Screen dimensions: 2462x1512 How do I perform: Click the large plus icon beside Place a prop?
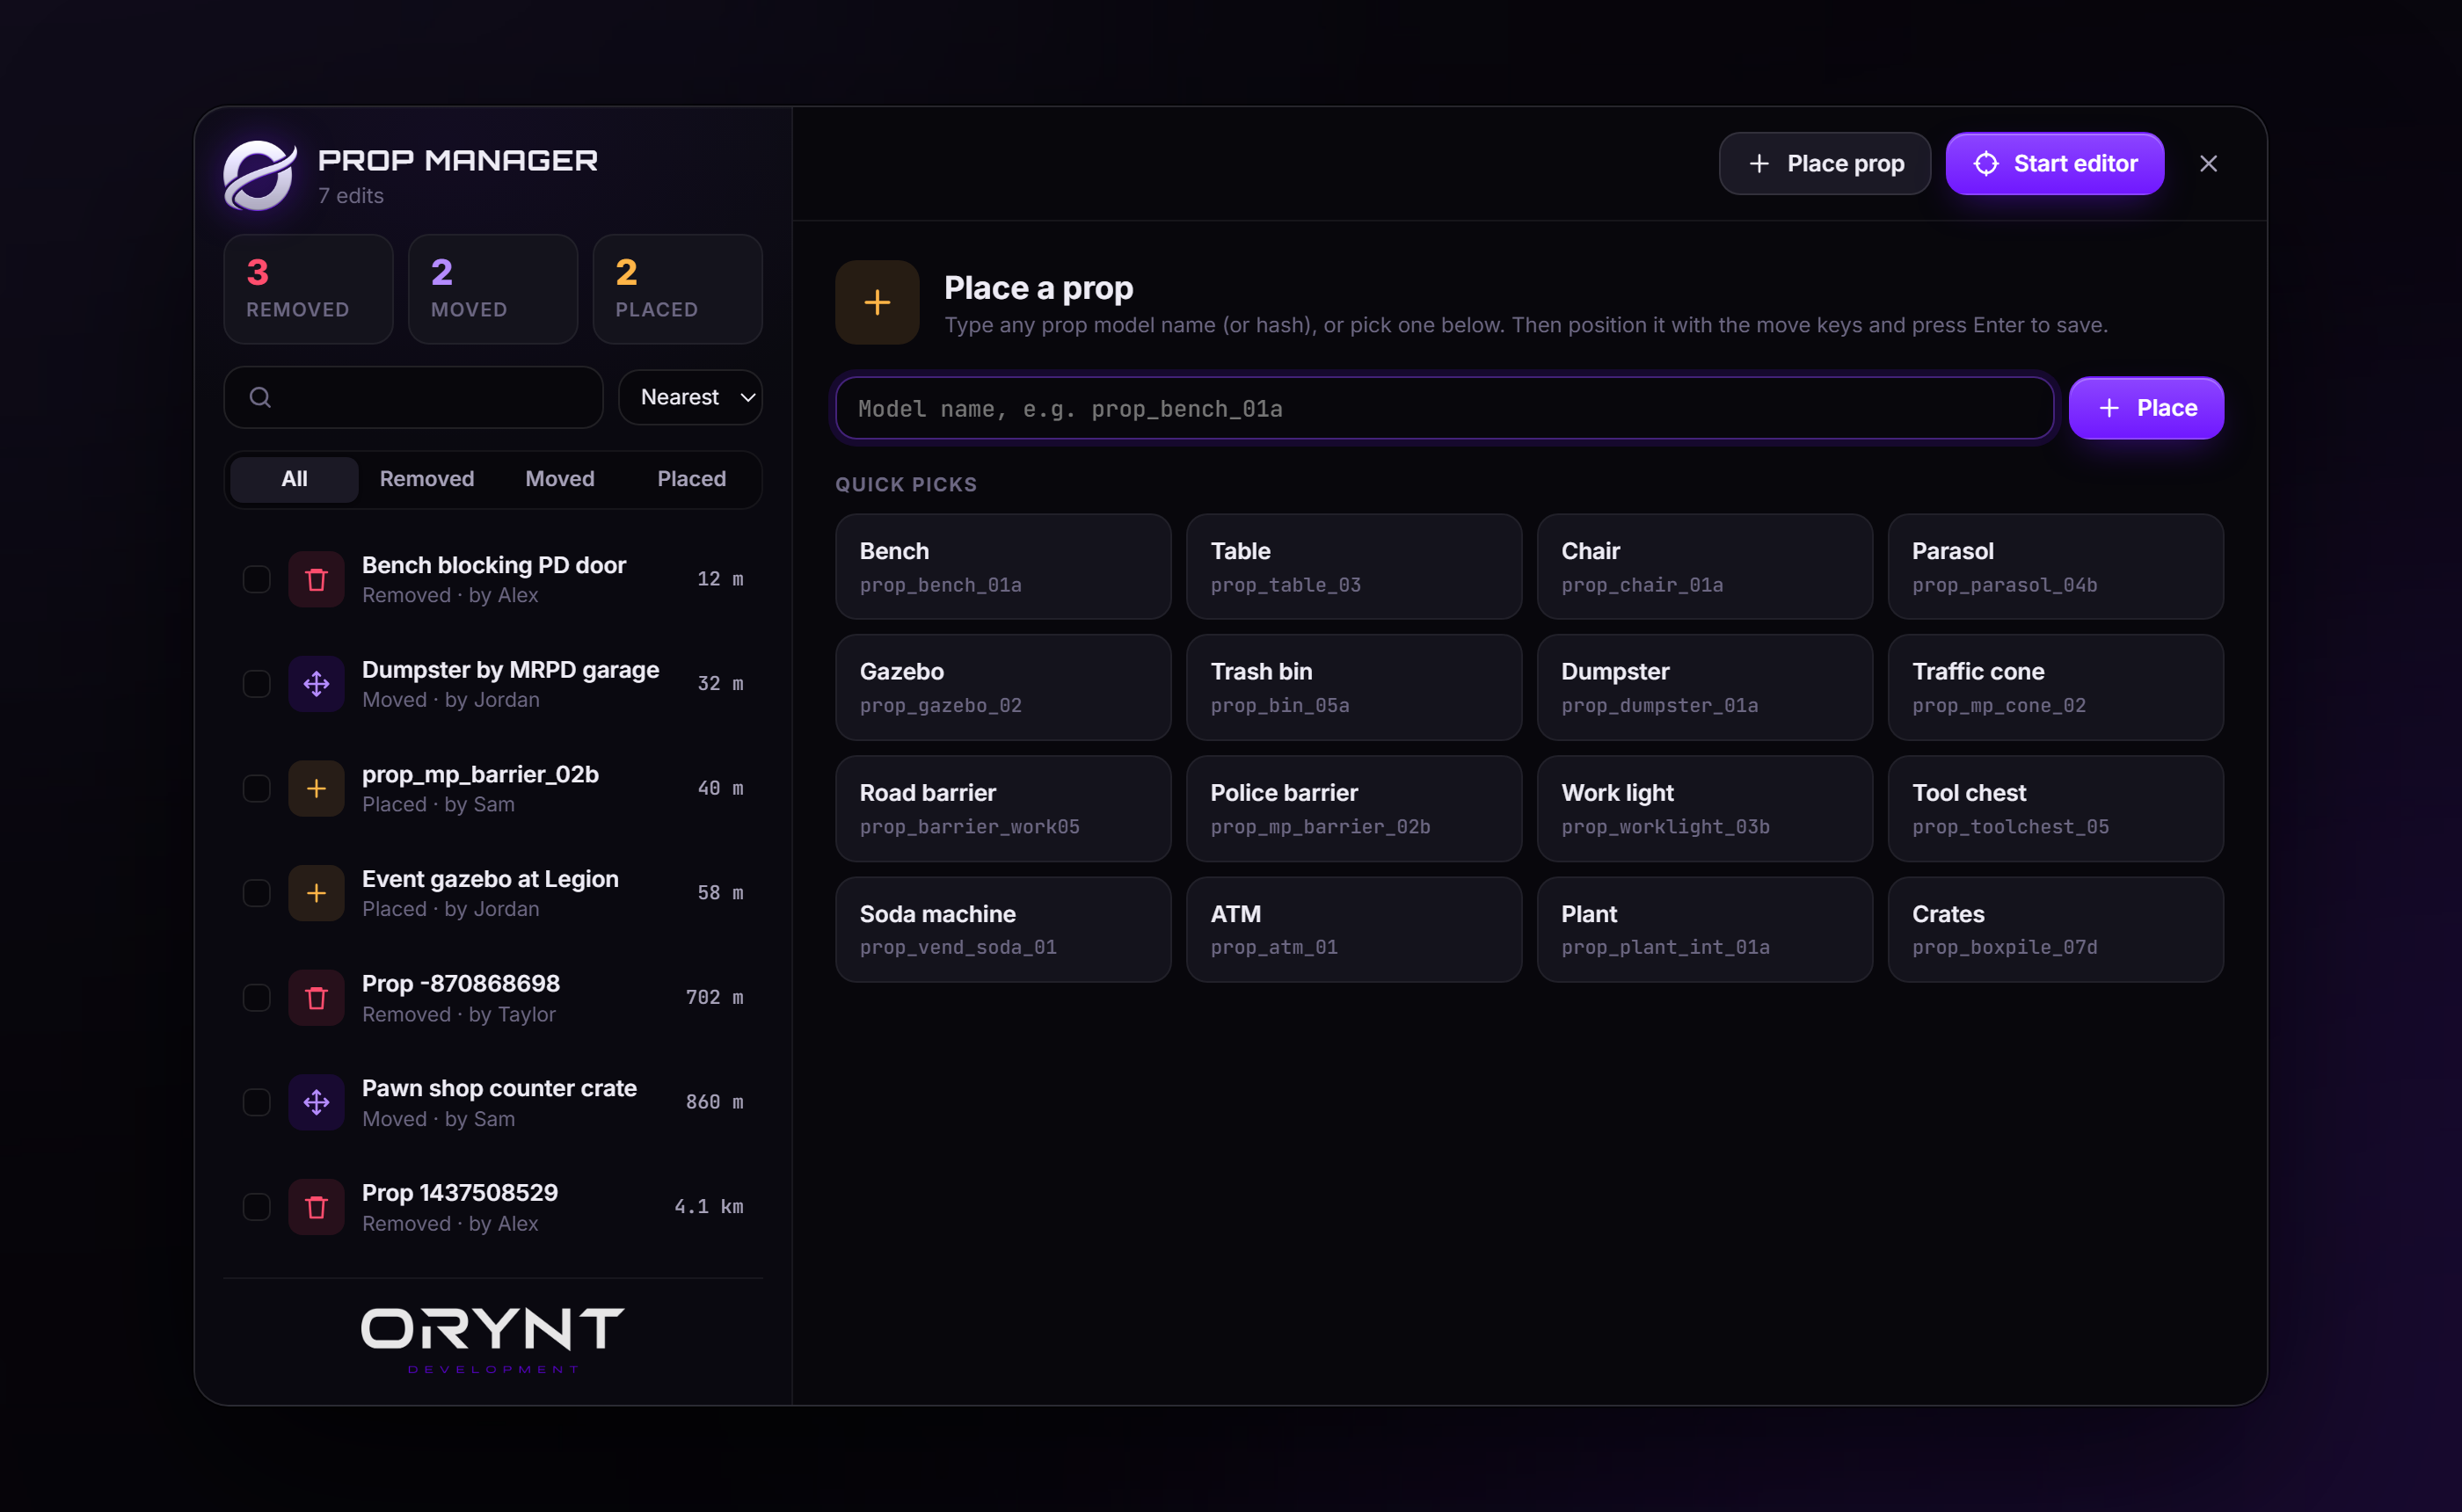(877, 302)
